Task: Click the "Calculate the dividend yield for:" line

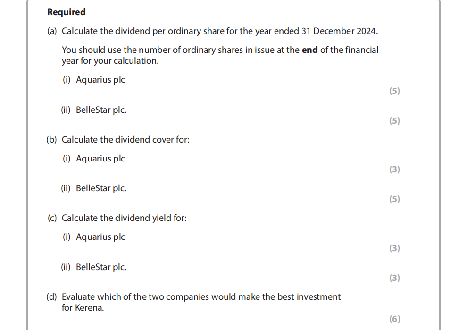Action: (124, 218)
